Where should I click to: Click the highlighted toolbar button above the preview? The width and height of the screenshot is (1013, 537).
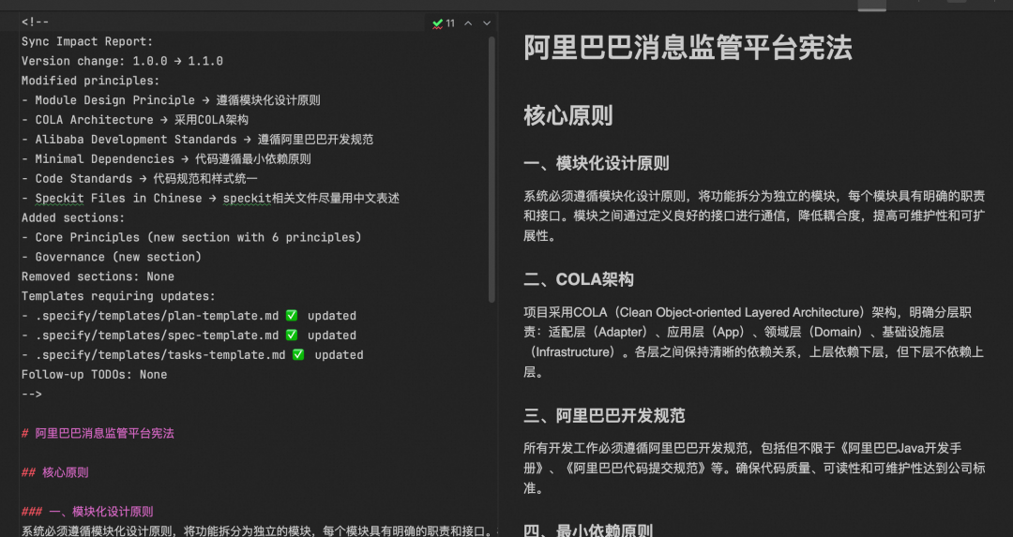(871, 5)
